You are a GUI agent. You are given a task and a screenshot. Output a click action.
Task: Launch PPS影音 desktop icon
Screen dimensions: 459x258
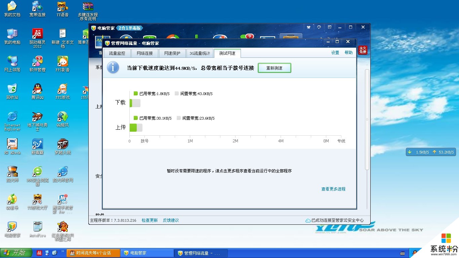point(62,64)
